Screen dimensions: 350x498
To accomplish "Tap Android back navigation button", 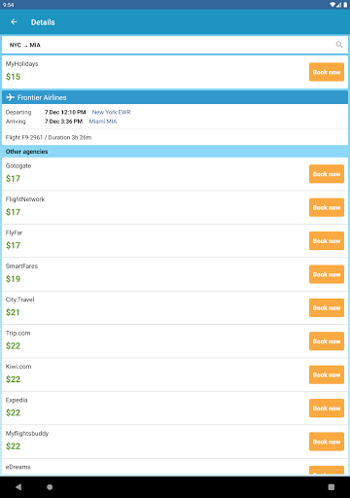I will pos(18,486).
